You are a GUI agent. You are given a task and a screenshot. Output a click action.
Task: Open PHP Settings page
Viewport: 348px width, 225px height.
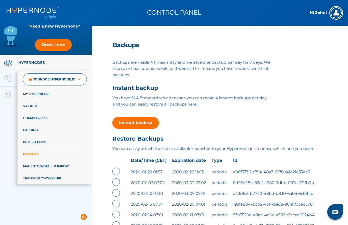point(34,142)
